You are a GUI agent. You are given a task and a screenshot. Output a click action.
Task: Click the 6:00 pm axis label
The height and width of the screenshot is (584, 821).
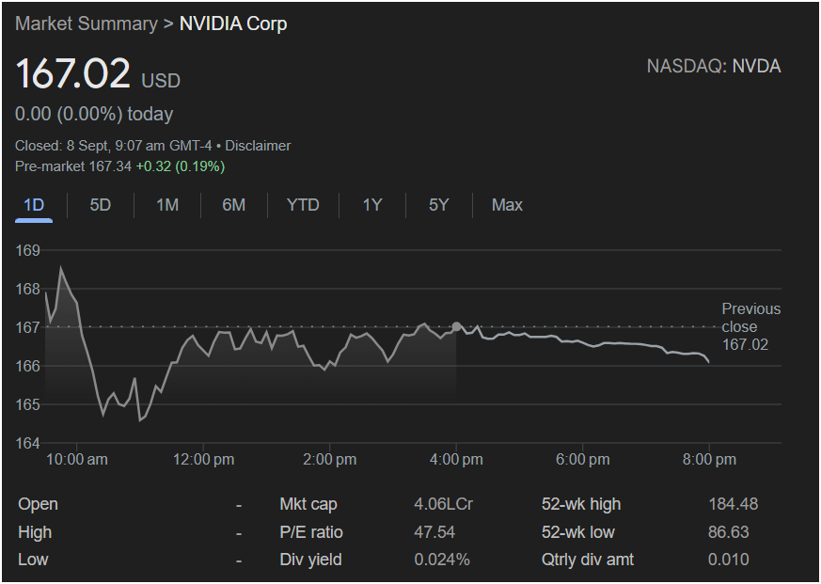point(583,460)
